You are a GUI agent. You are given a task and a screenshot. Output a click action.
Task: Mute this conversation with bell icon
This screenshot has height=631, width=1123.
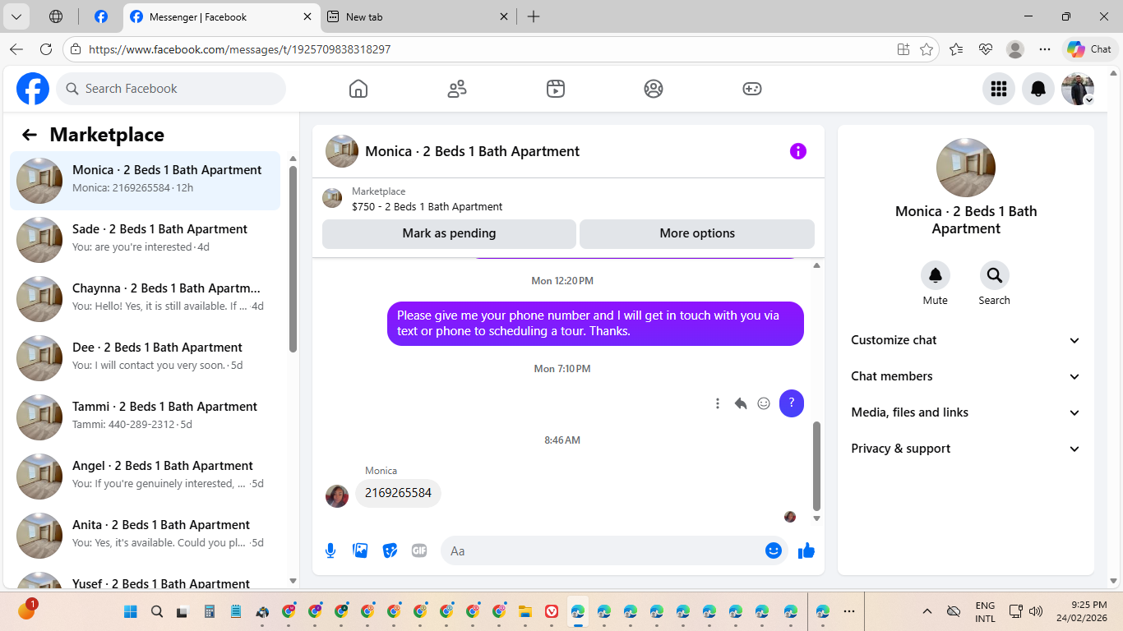coord(936,275)
